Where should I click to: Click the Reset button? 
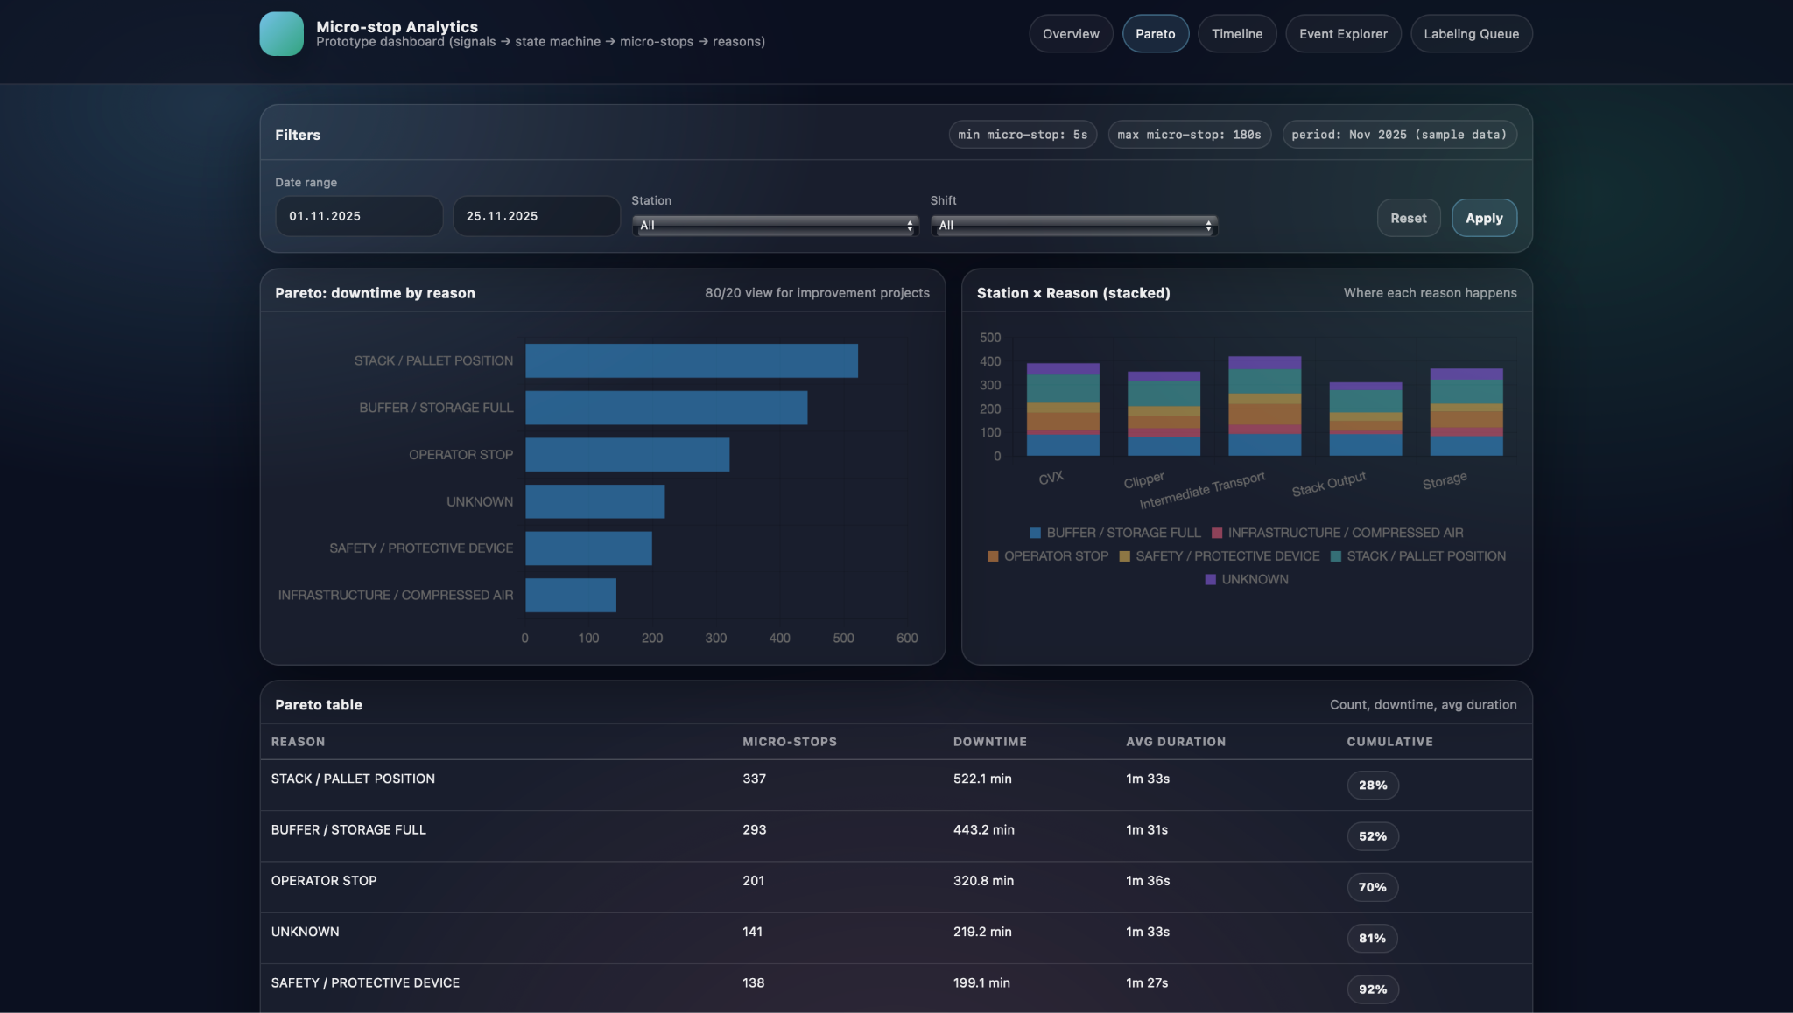pos(1408,218)
